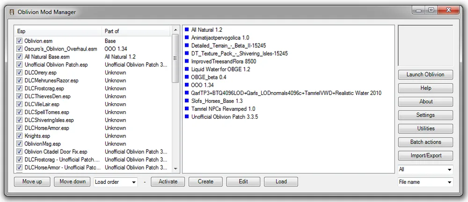Disable Unofficial Oblivion Patch.esp checkbox
This screenshot has height=202, width=468.
20,65
